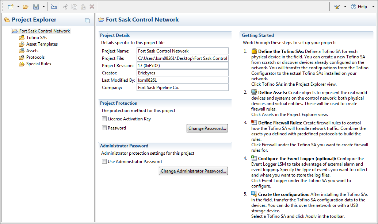The width and height of the screenshot is (378, 224).
Task: Click the Apply configuration toolbar icon
Action: pyautogui.click(x=54, y=7)
